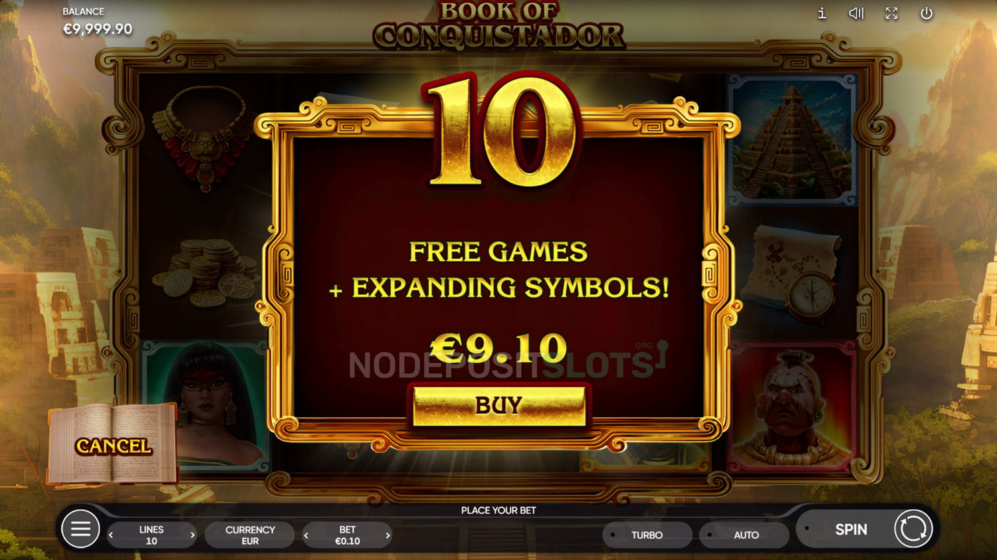Open the game info icon
Viewport: 997px width, 560px height.
pos(822,13)
